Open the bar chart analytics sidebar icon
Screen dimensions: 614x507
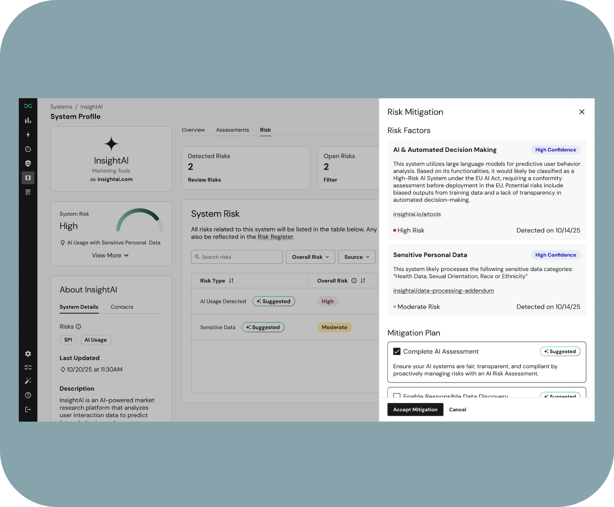pos(28,120)
